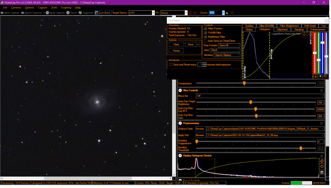Switch to the Drift Graph tab

click(310, 26)
